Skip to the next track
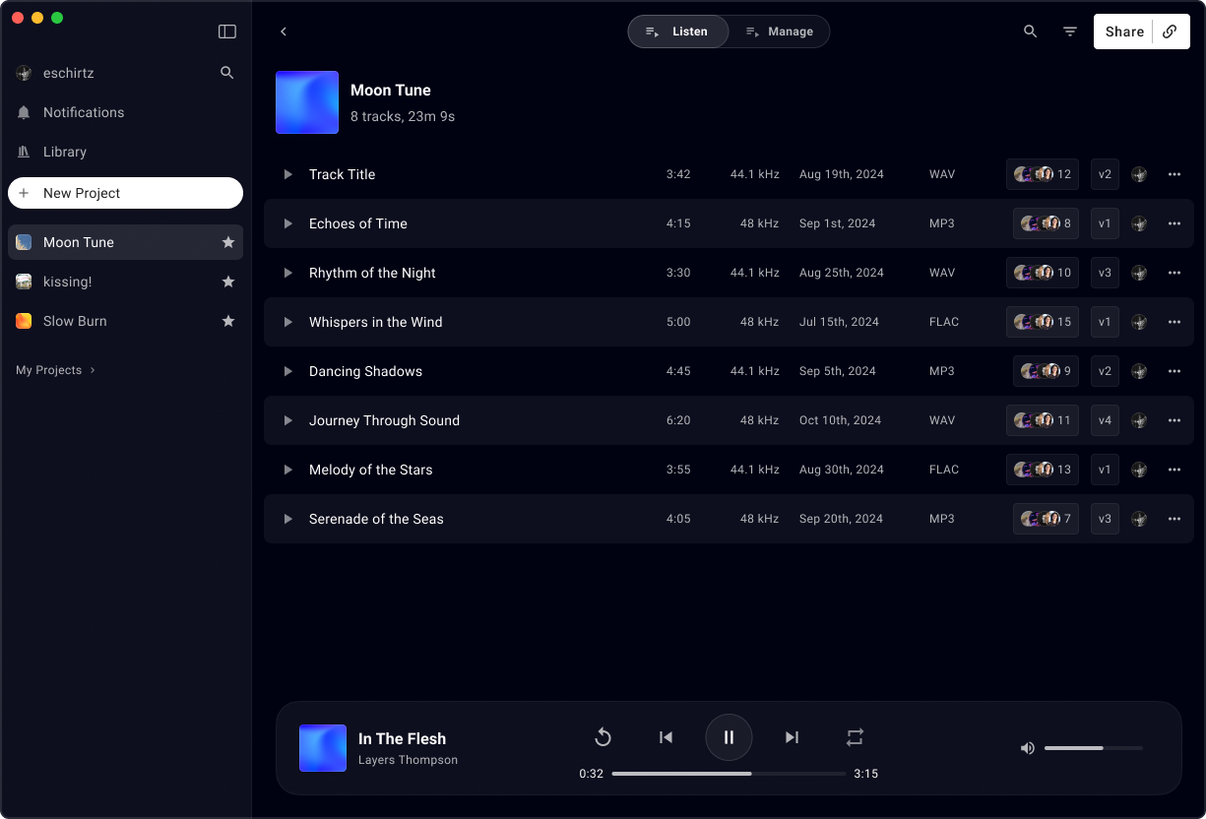The height and width of the screenshot is (819, 1206). [792, 737]
